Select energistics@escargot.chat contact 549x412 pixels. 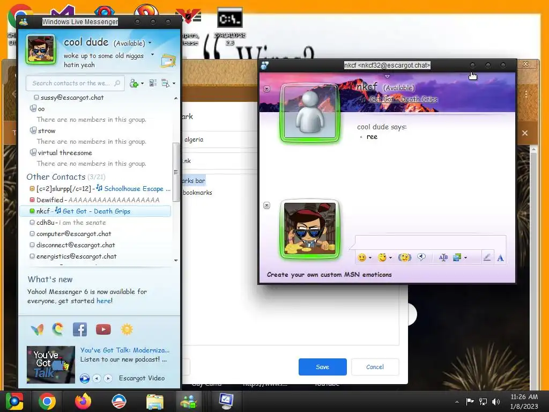click(x=73, y=256)
